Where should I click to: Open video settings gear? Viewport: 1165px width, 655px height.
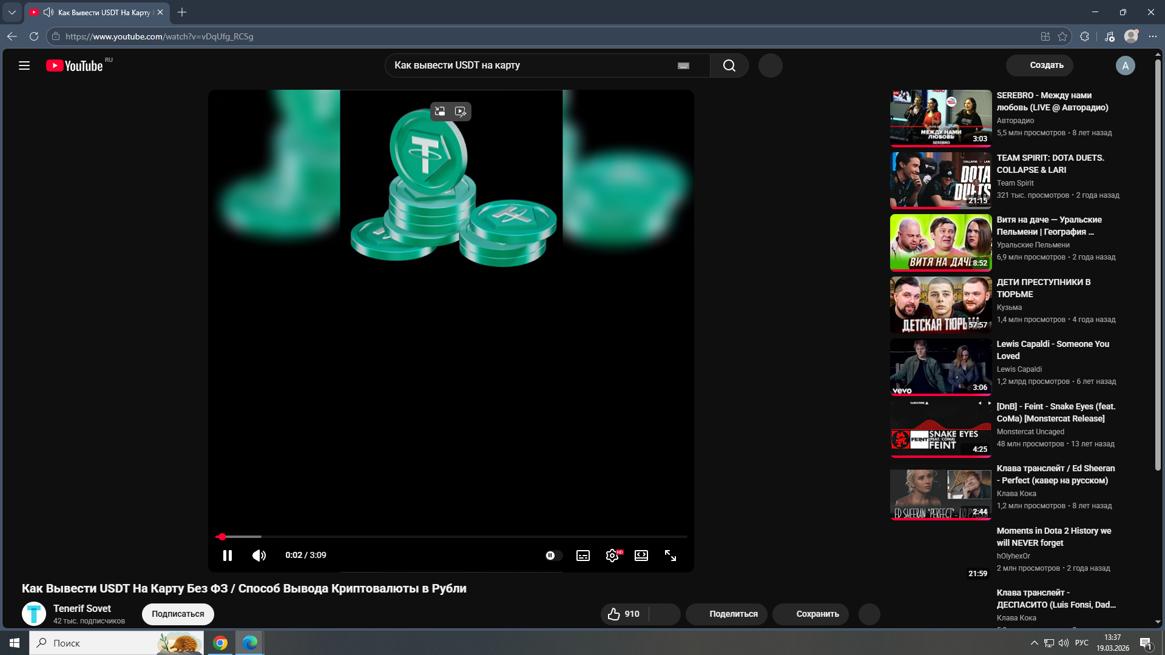pos(612,556)
